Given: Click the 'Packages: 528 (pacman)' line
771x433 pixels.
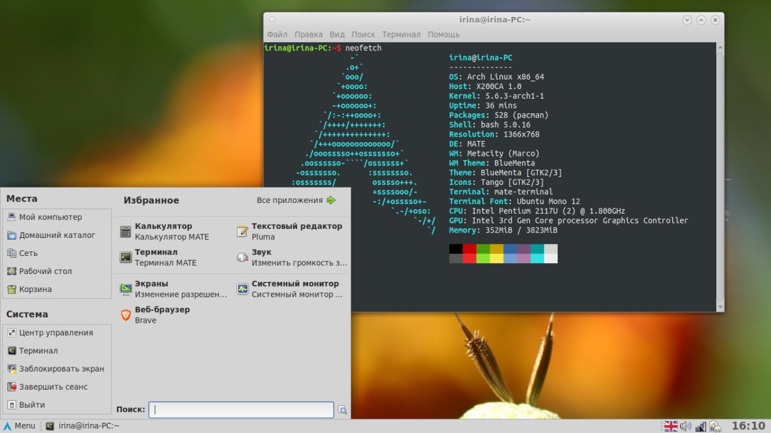Looking at the screenshot, I should (499, 115).
